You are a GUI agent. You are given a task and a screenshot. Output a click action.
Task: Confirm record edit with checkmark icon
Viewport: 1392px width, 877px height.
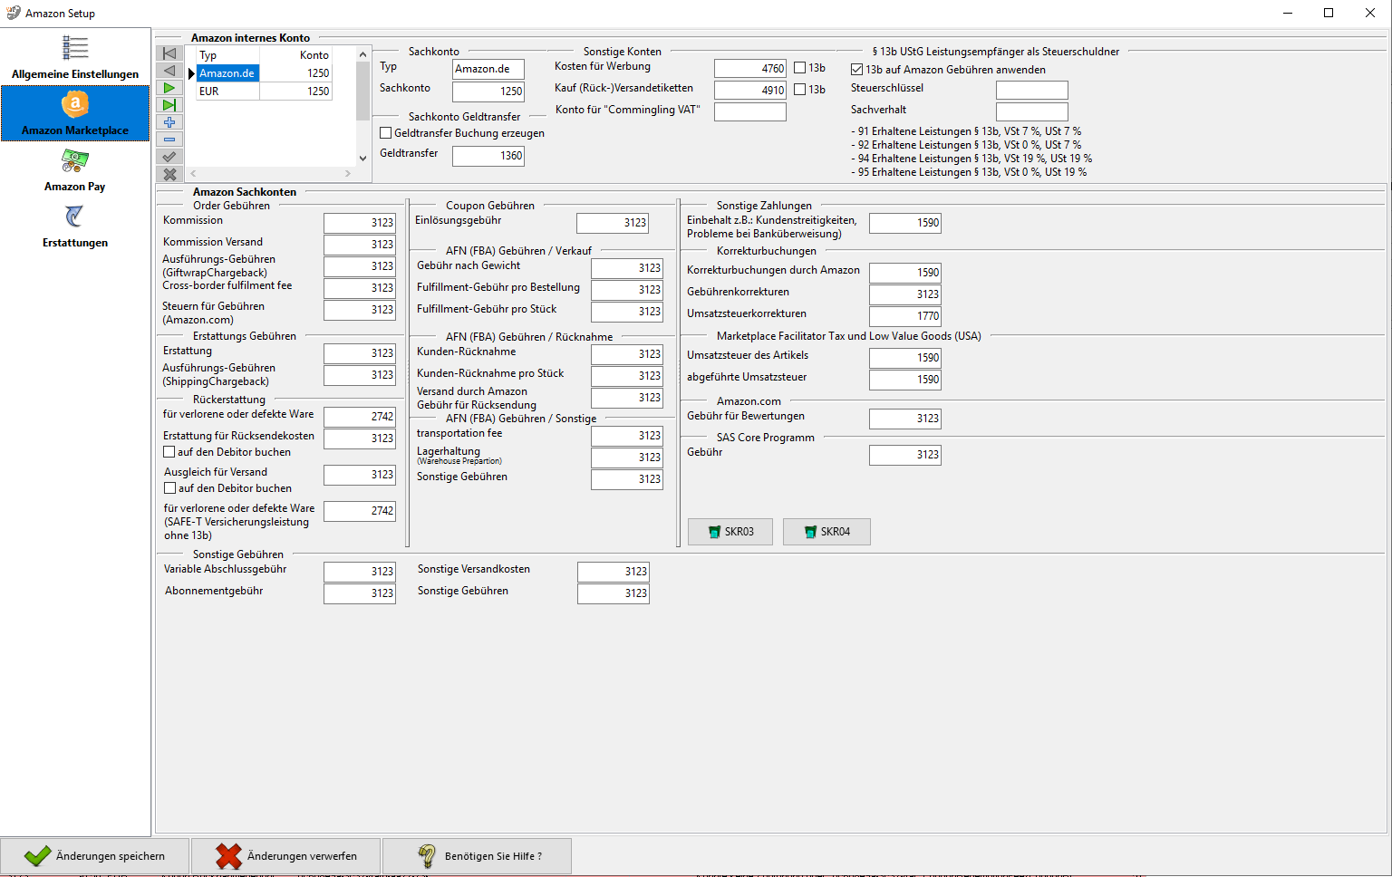point(169,157)
